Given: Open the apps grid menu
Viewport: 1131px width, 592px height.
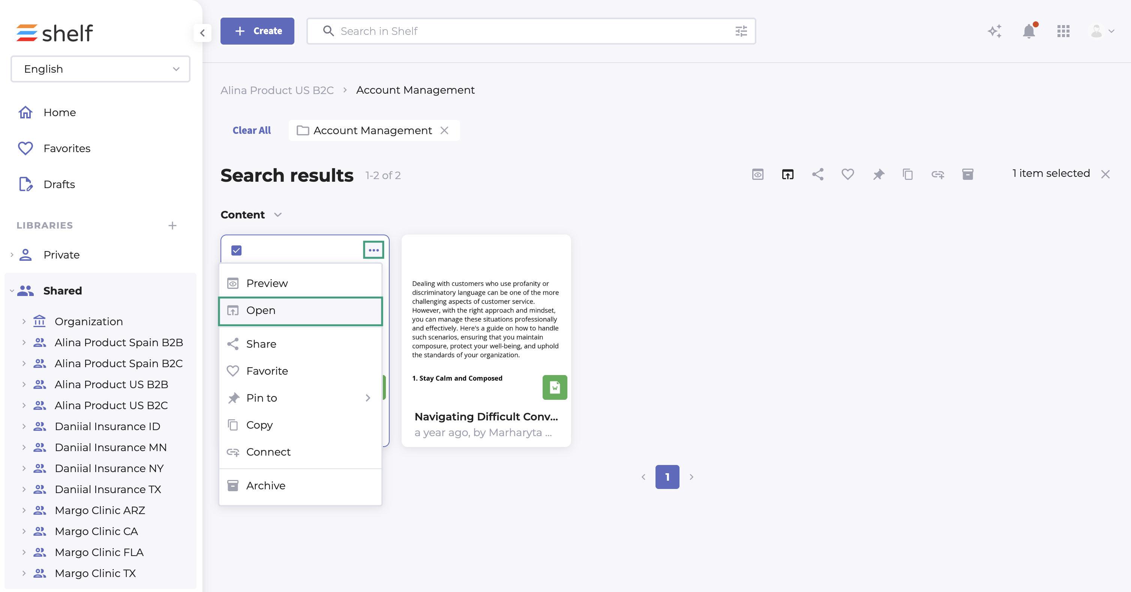Looking at the screenshot, I should [1063, 31].
